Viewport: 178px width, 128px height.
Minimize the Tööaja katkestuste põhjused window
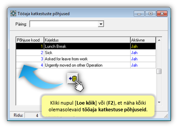click(x=139, y=14)
